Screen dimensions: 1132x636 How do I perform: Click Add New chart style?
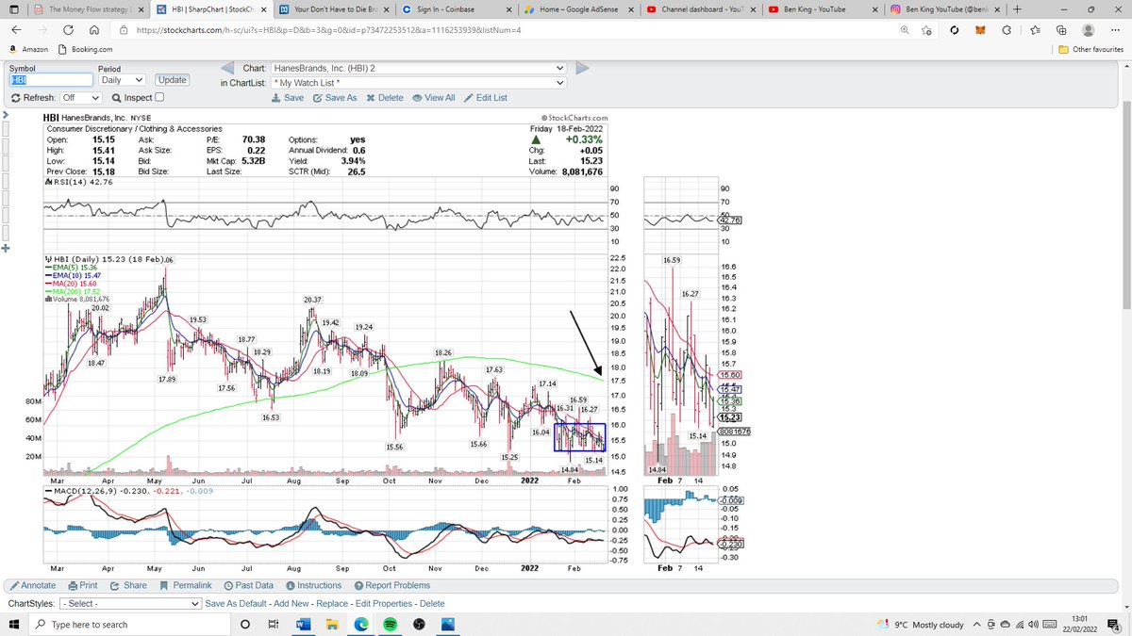pos(293,603)
